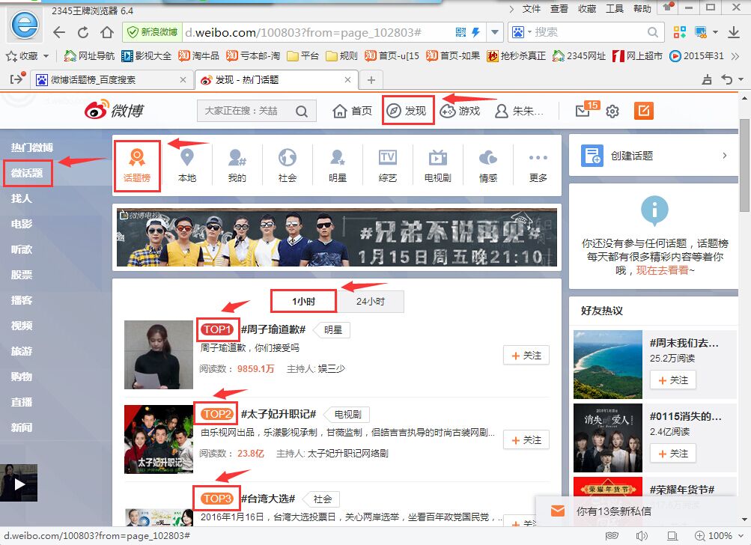
Task: Click the browser back arrow
Action: (x=59, y=33)
